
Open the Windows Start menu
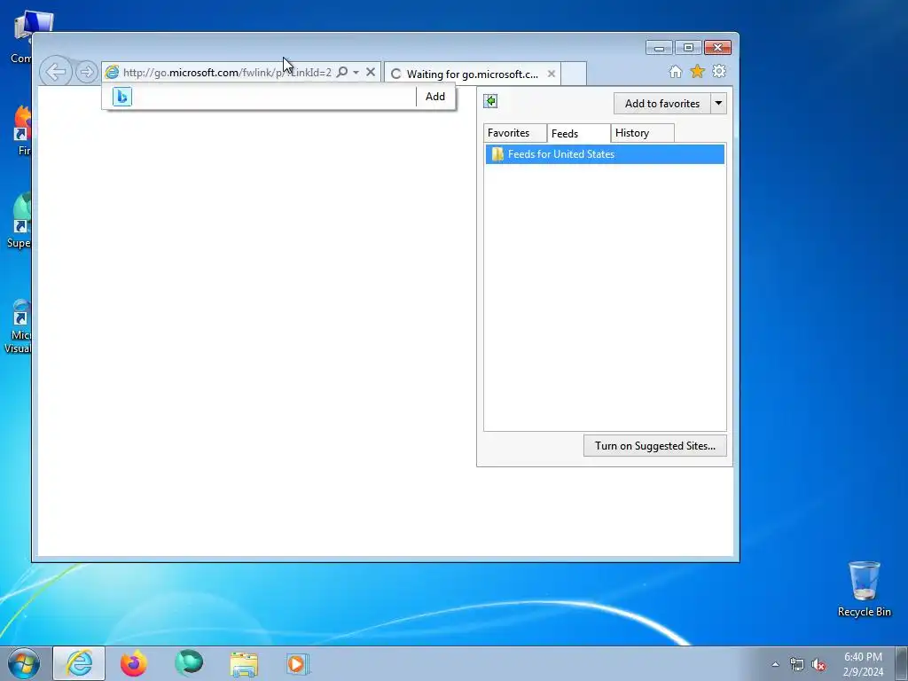pos(23,663)
